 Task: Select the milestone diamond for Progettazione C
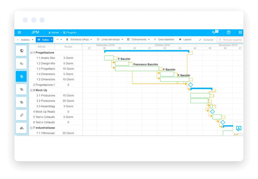(x=190, y=85)
